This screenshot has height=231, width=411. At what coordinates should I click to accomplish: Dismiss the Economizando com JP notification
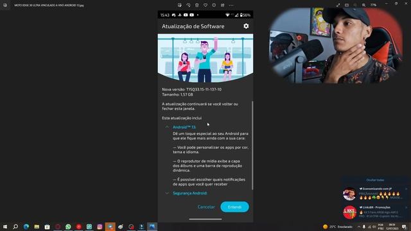[407, 189]
